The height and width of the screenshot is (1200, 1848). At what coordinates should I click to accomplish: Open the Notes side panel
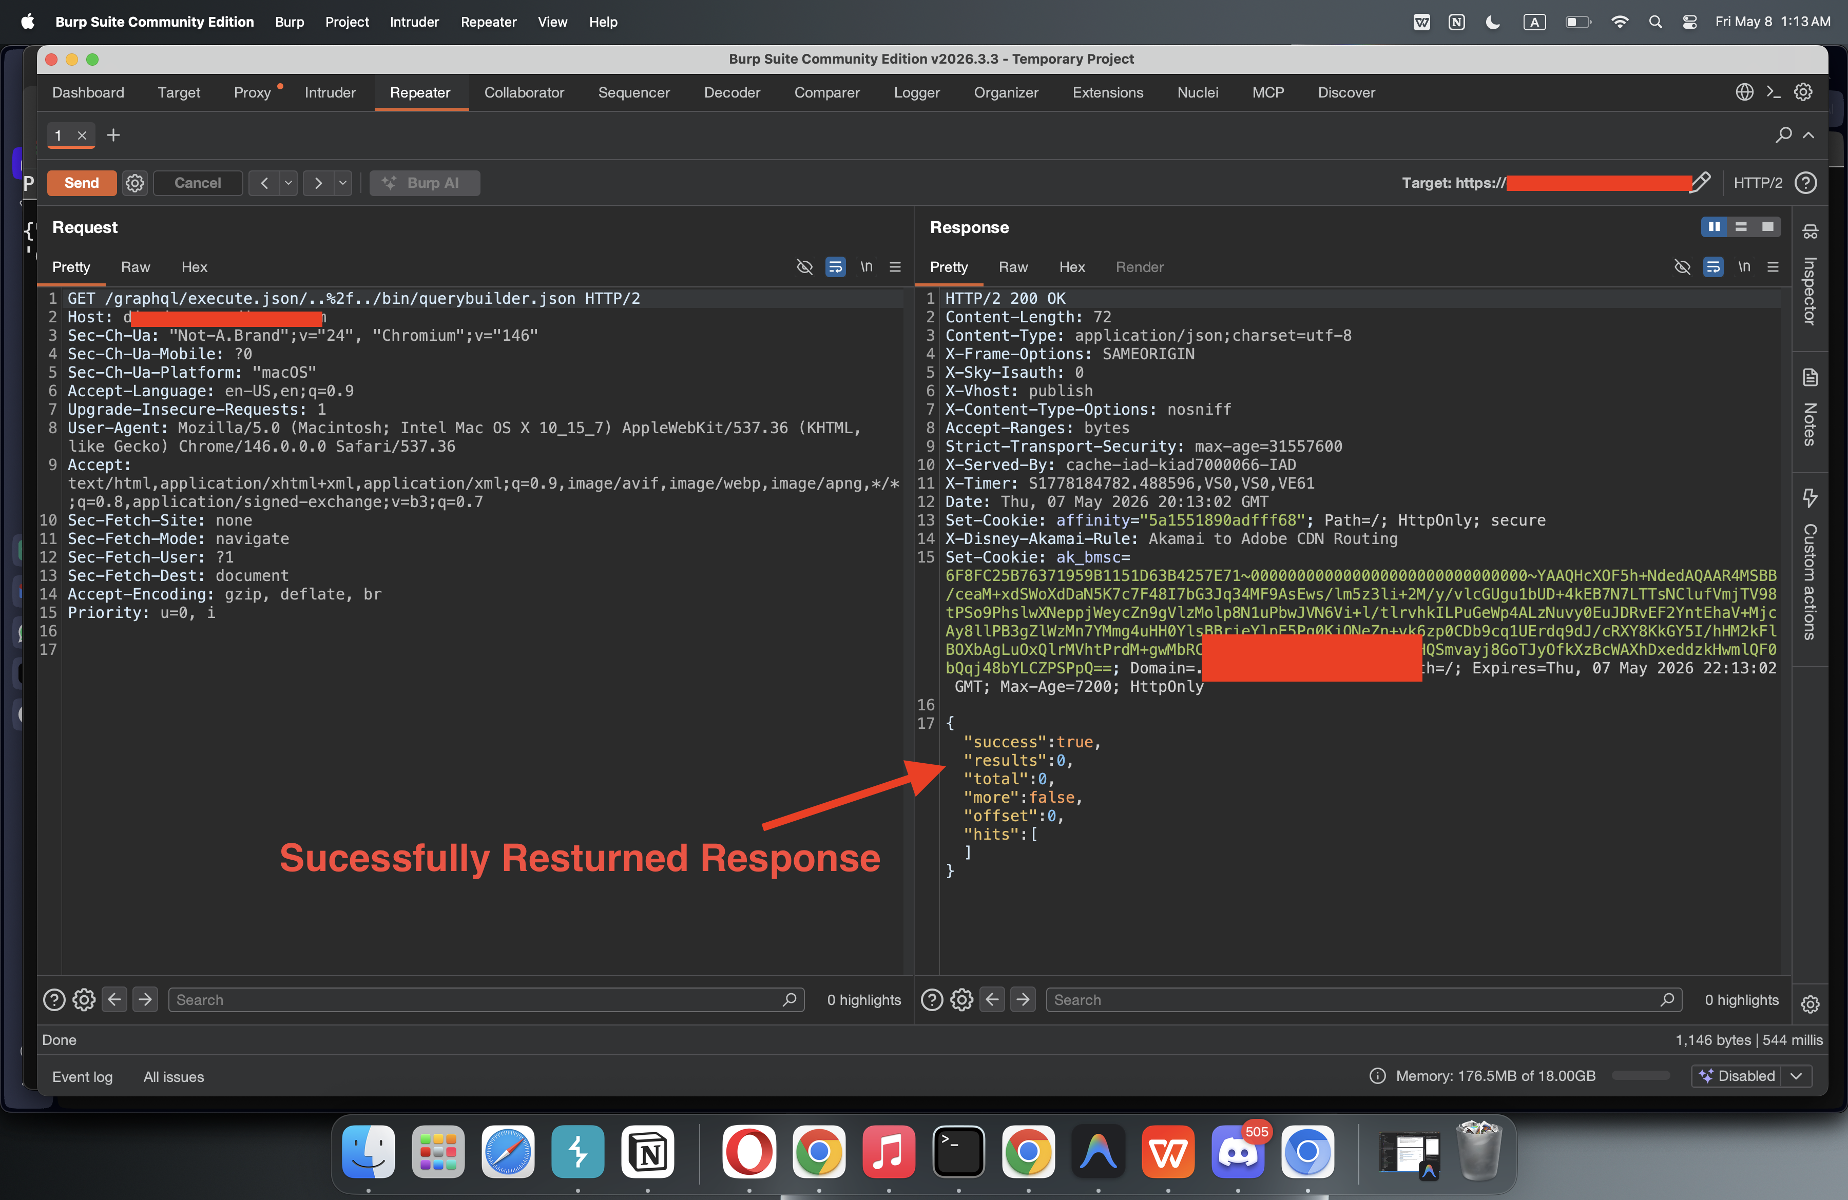coord(1810,408)
